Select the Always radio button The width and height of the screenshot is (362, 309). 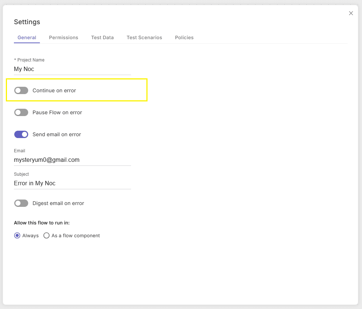click(17, 235)
